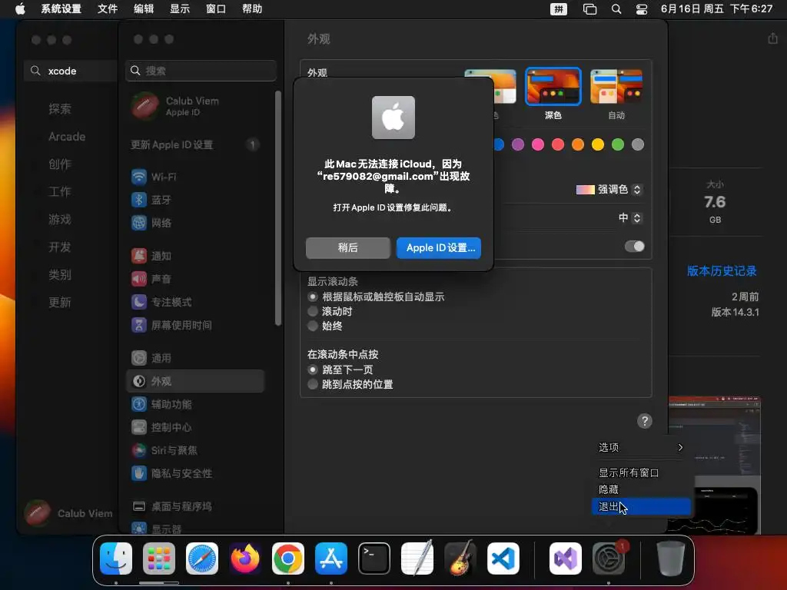Select Appearance (外观) in the sidebar
787x590 pixels.
(x=194, y=381)
